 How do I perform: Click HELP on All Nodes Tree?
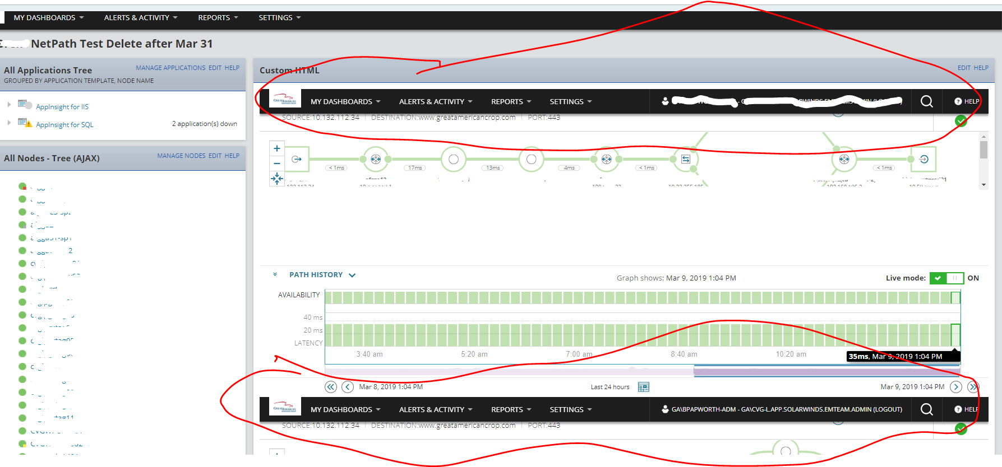(232, 156)
